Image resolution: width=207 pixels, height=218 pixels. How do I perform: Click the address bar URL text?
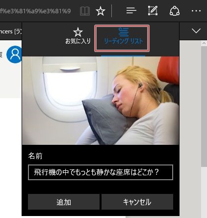click(x=35, y=11)
